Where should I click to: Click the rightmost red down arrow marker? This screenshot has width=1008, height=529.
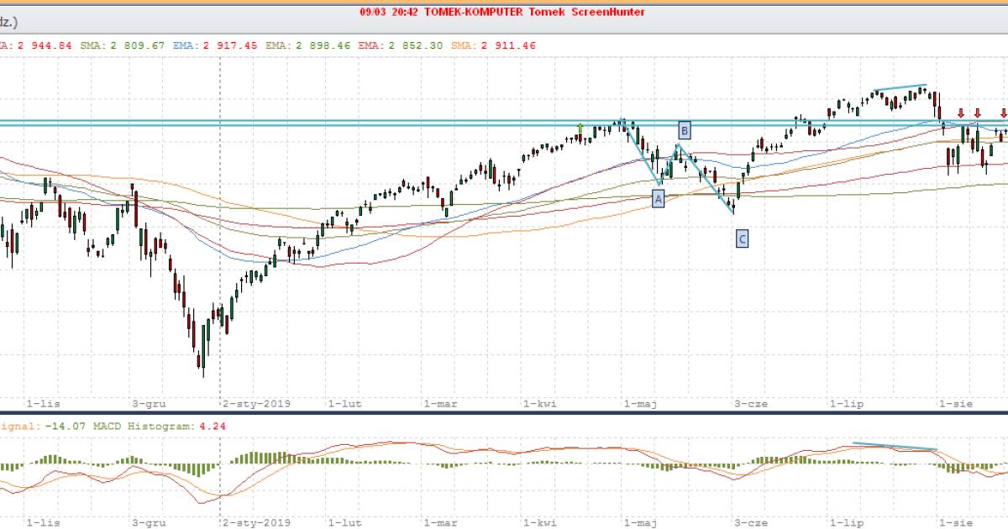pos(1004,113)
